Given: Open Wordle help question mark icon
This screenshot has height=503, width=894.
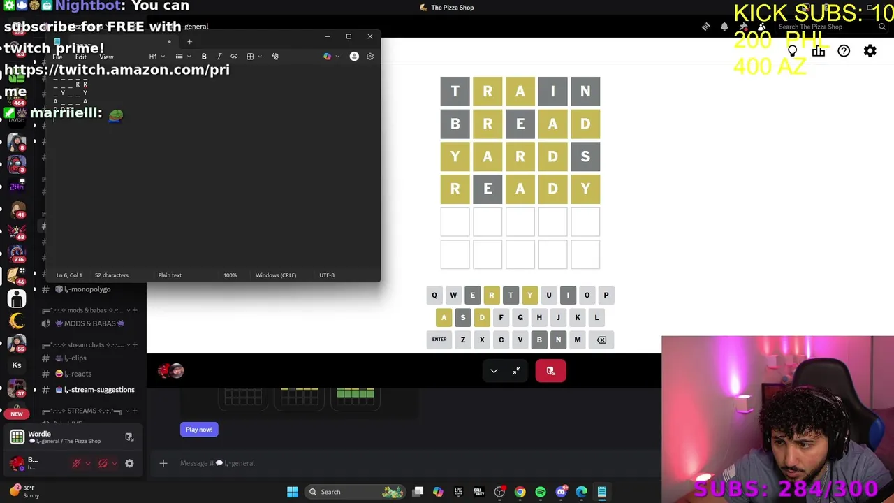Looking at the screenshot, I should pos(844,51).
